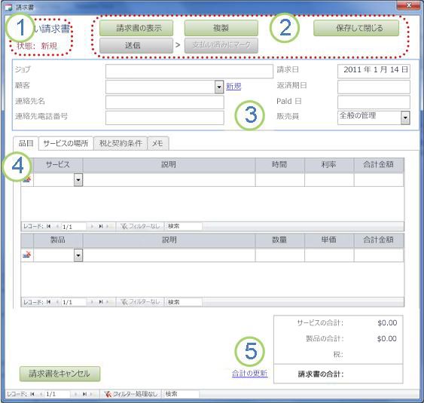Go to first record in the bottom form navigator
The width and height of the screenshot is (424, 403).
pos(32,394)
